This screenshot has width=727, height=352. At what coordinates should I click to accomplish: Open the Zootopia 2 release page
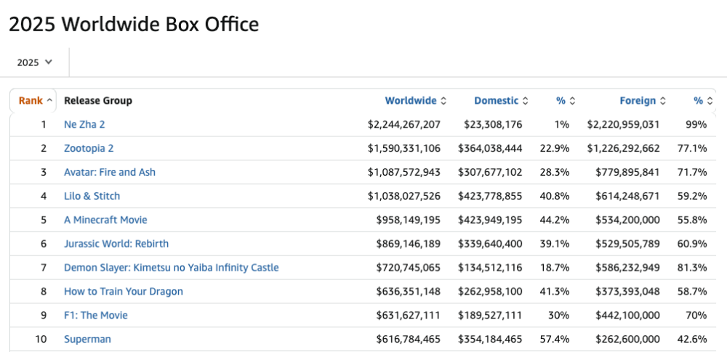click(x=89, y=149)
